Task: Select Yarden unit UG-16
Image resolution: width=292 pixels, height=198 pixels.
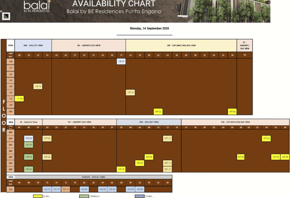Action: point(65,189)
